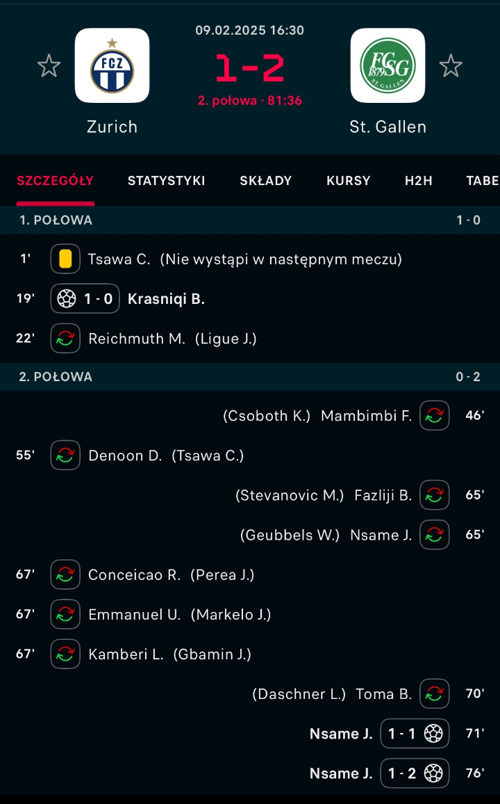Tap the yellow card icon for Tsawa C.

[65, 259]
